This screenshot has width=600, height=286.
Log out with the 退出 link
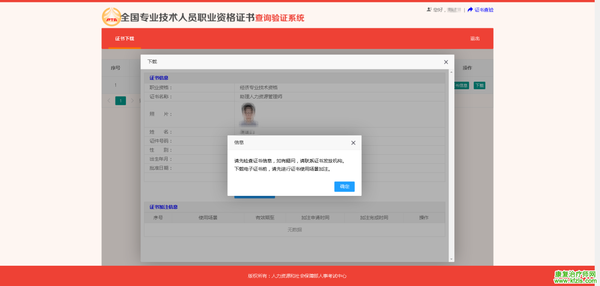pos(475,39)
